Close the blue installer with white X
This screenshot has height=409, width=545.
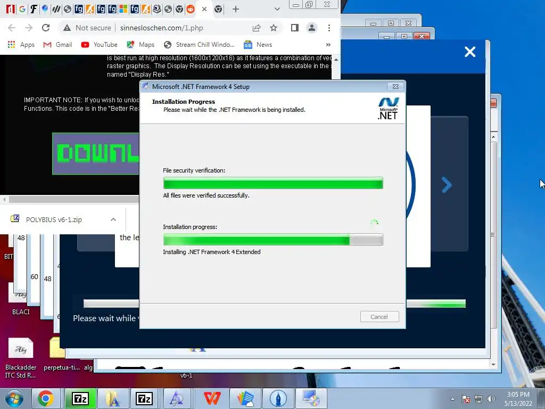click(470, 52)
